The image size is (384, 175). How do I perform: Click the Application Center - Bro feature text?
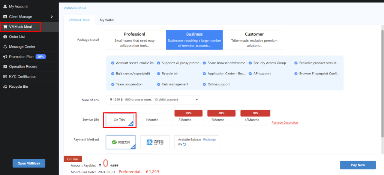pos(227,73)
